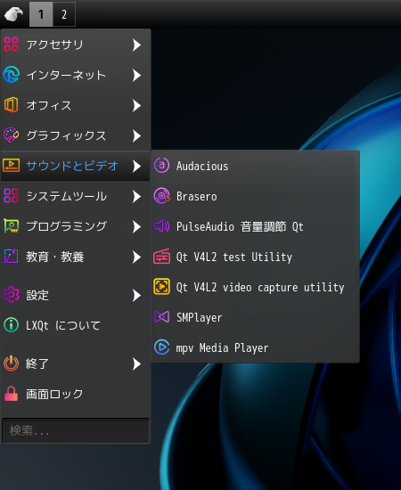Select the システムツール menu item
Image resolution: width=401 pixels, height=490 pixels.
(x=76, y=196)
